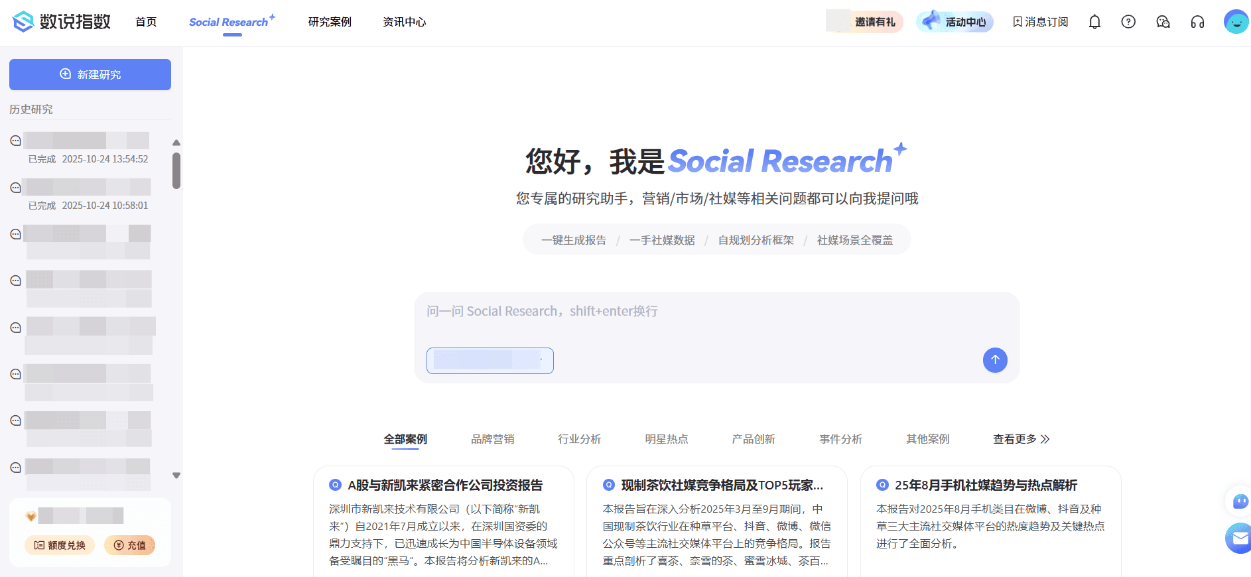The image size is (1251, 577).
Task: Switch to the 全部案例 tab
Action: 405,439
